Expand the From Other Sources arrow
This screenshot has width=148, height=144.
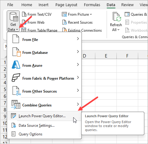[78, 90]
